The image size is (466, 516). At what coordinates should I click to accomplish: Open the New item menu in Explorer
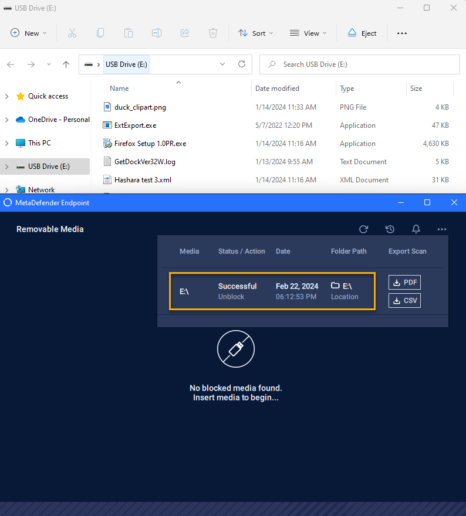coord(29,33)
